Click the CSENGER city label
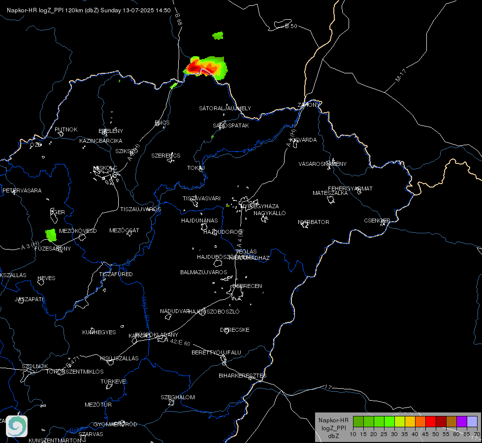The image size is (482, 443). [x=377, y=221]
